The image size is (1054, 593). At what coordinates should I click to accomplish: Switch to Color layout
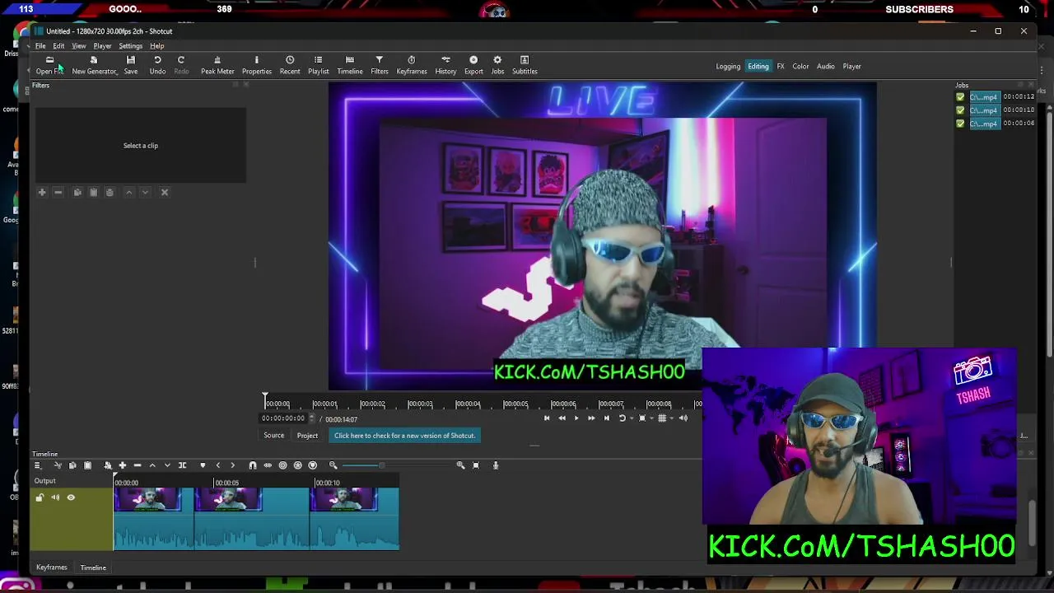[800, 67]
